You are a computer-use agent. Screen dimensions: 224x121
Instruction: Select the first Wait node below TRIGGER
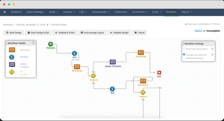[74, 53]
